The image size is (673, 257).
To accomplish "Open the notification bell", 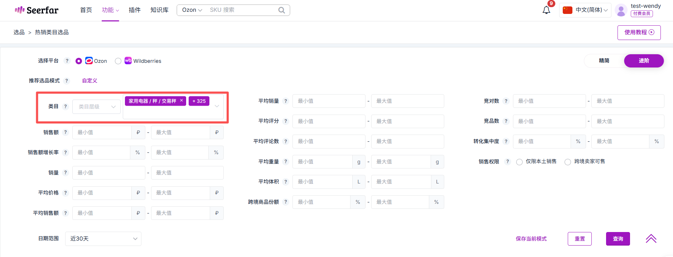I will pyautogui.click(x=546, y=10).
